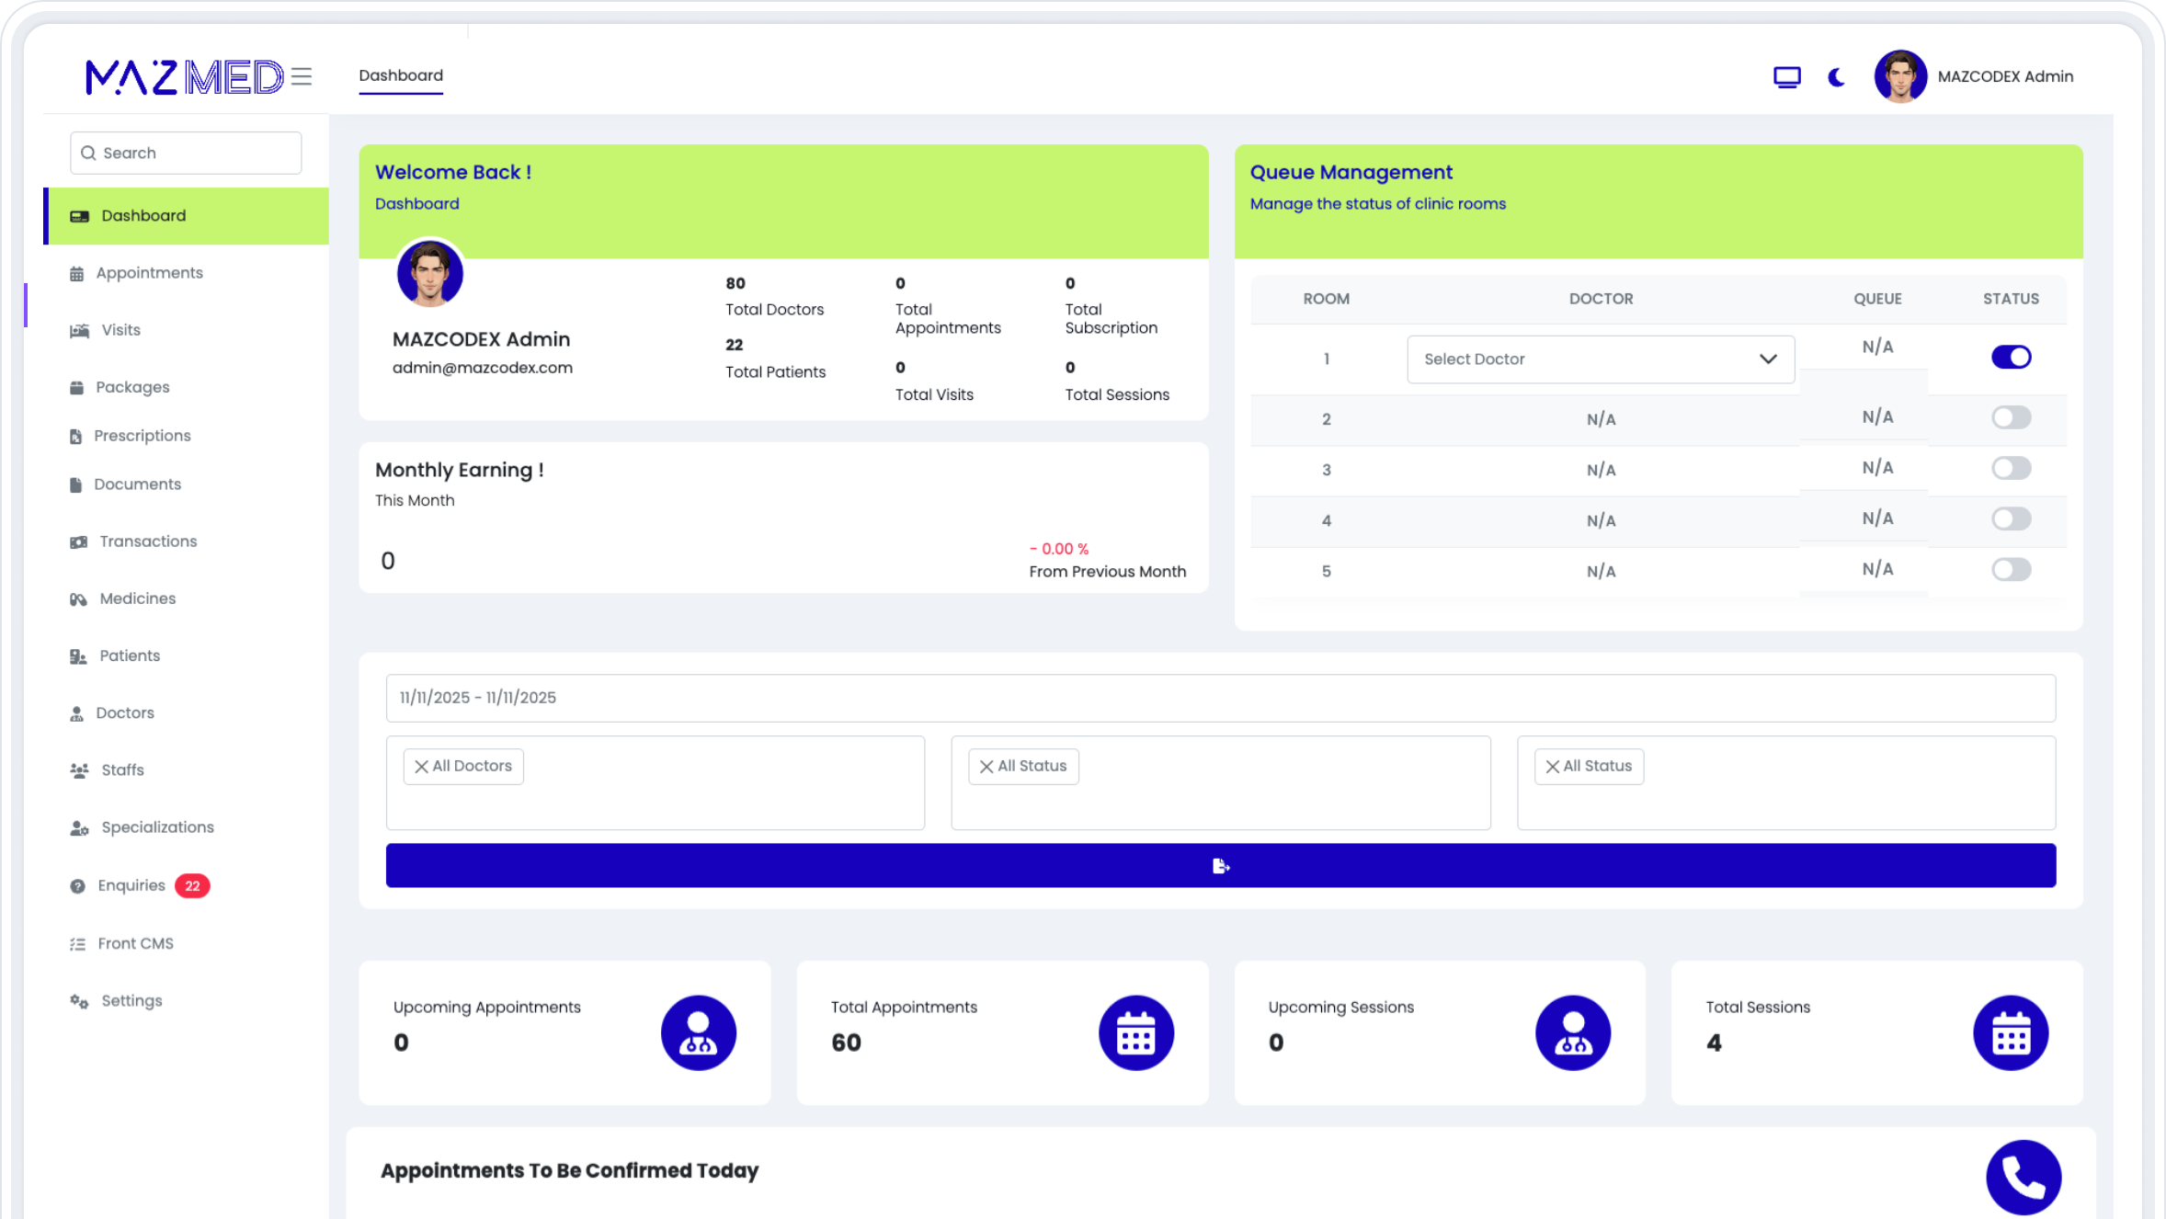
Task: Click Total Appointments calendar icon
Action: pos(1135,1032)
